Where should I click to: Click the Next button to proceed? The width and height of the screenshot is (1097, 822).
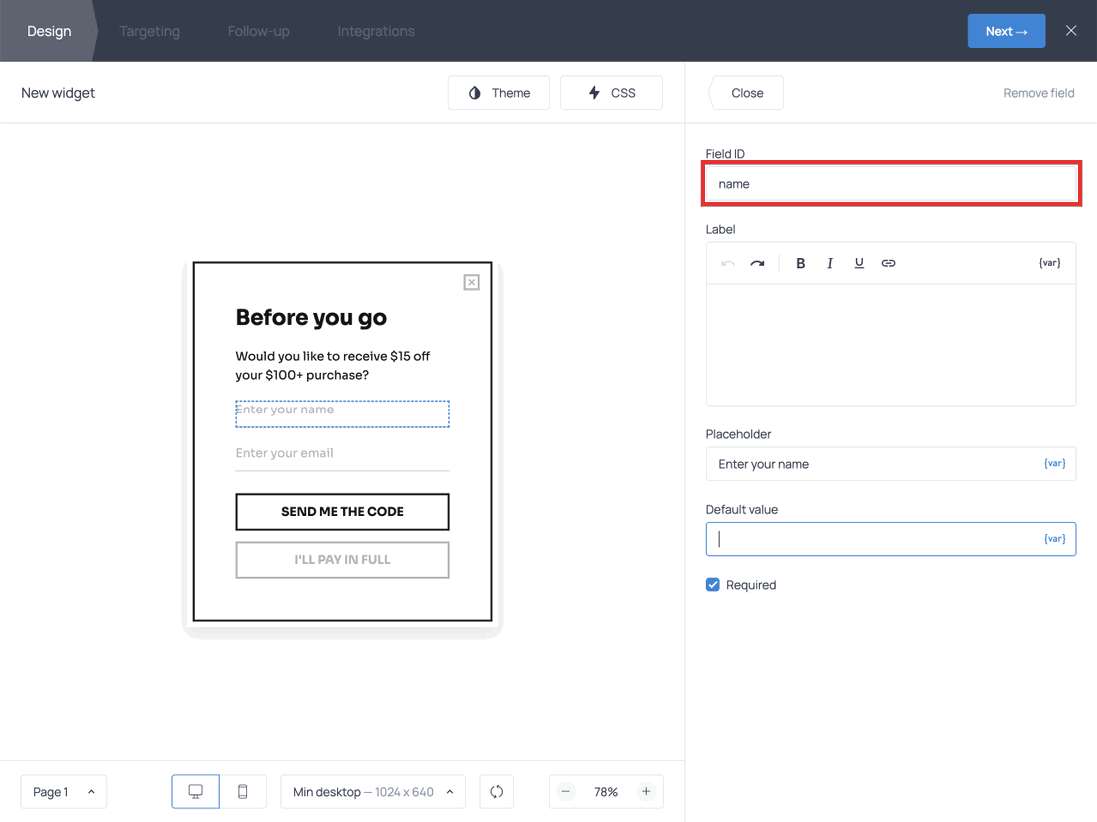1006,31
